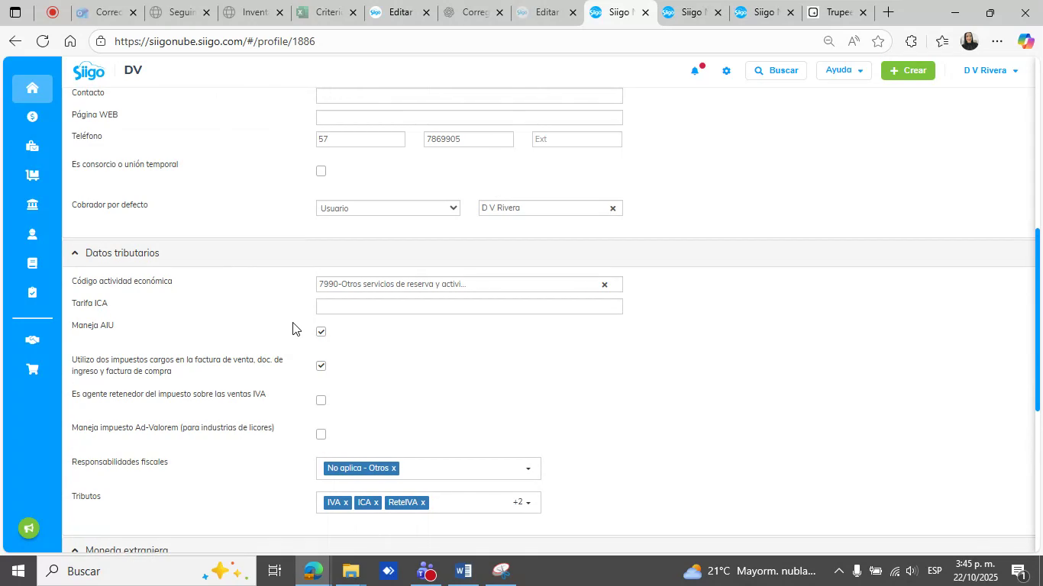
Task: Expand Responsabilidades fiscales dropdown
Action: [528, 468]
